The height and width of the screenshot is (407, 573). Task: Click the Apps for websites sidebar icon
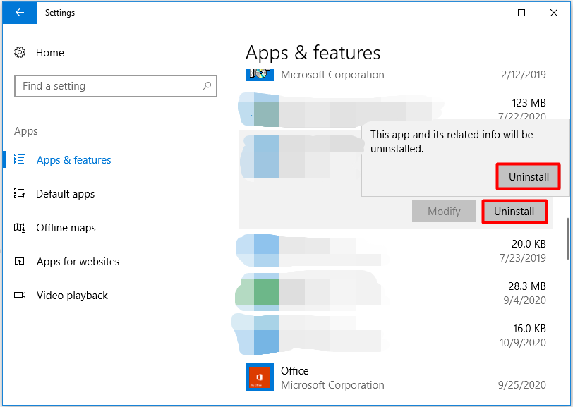[20, 262]
